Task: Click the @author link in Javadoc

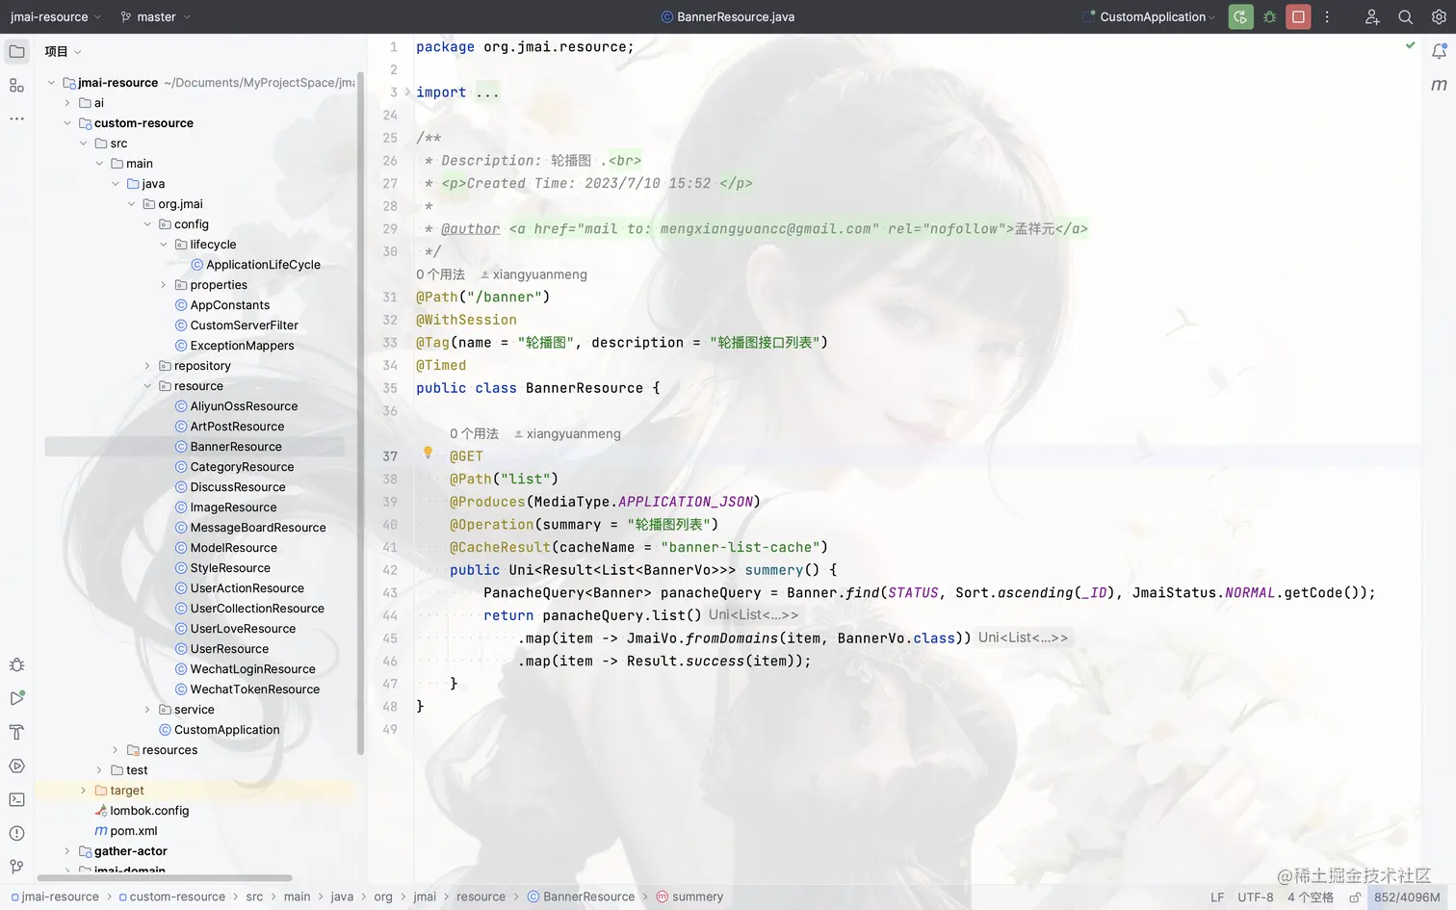Action: click(x=470, y=229)
